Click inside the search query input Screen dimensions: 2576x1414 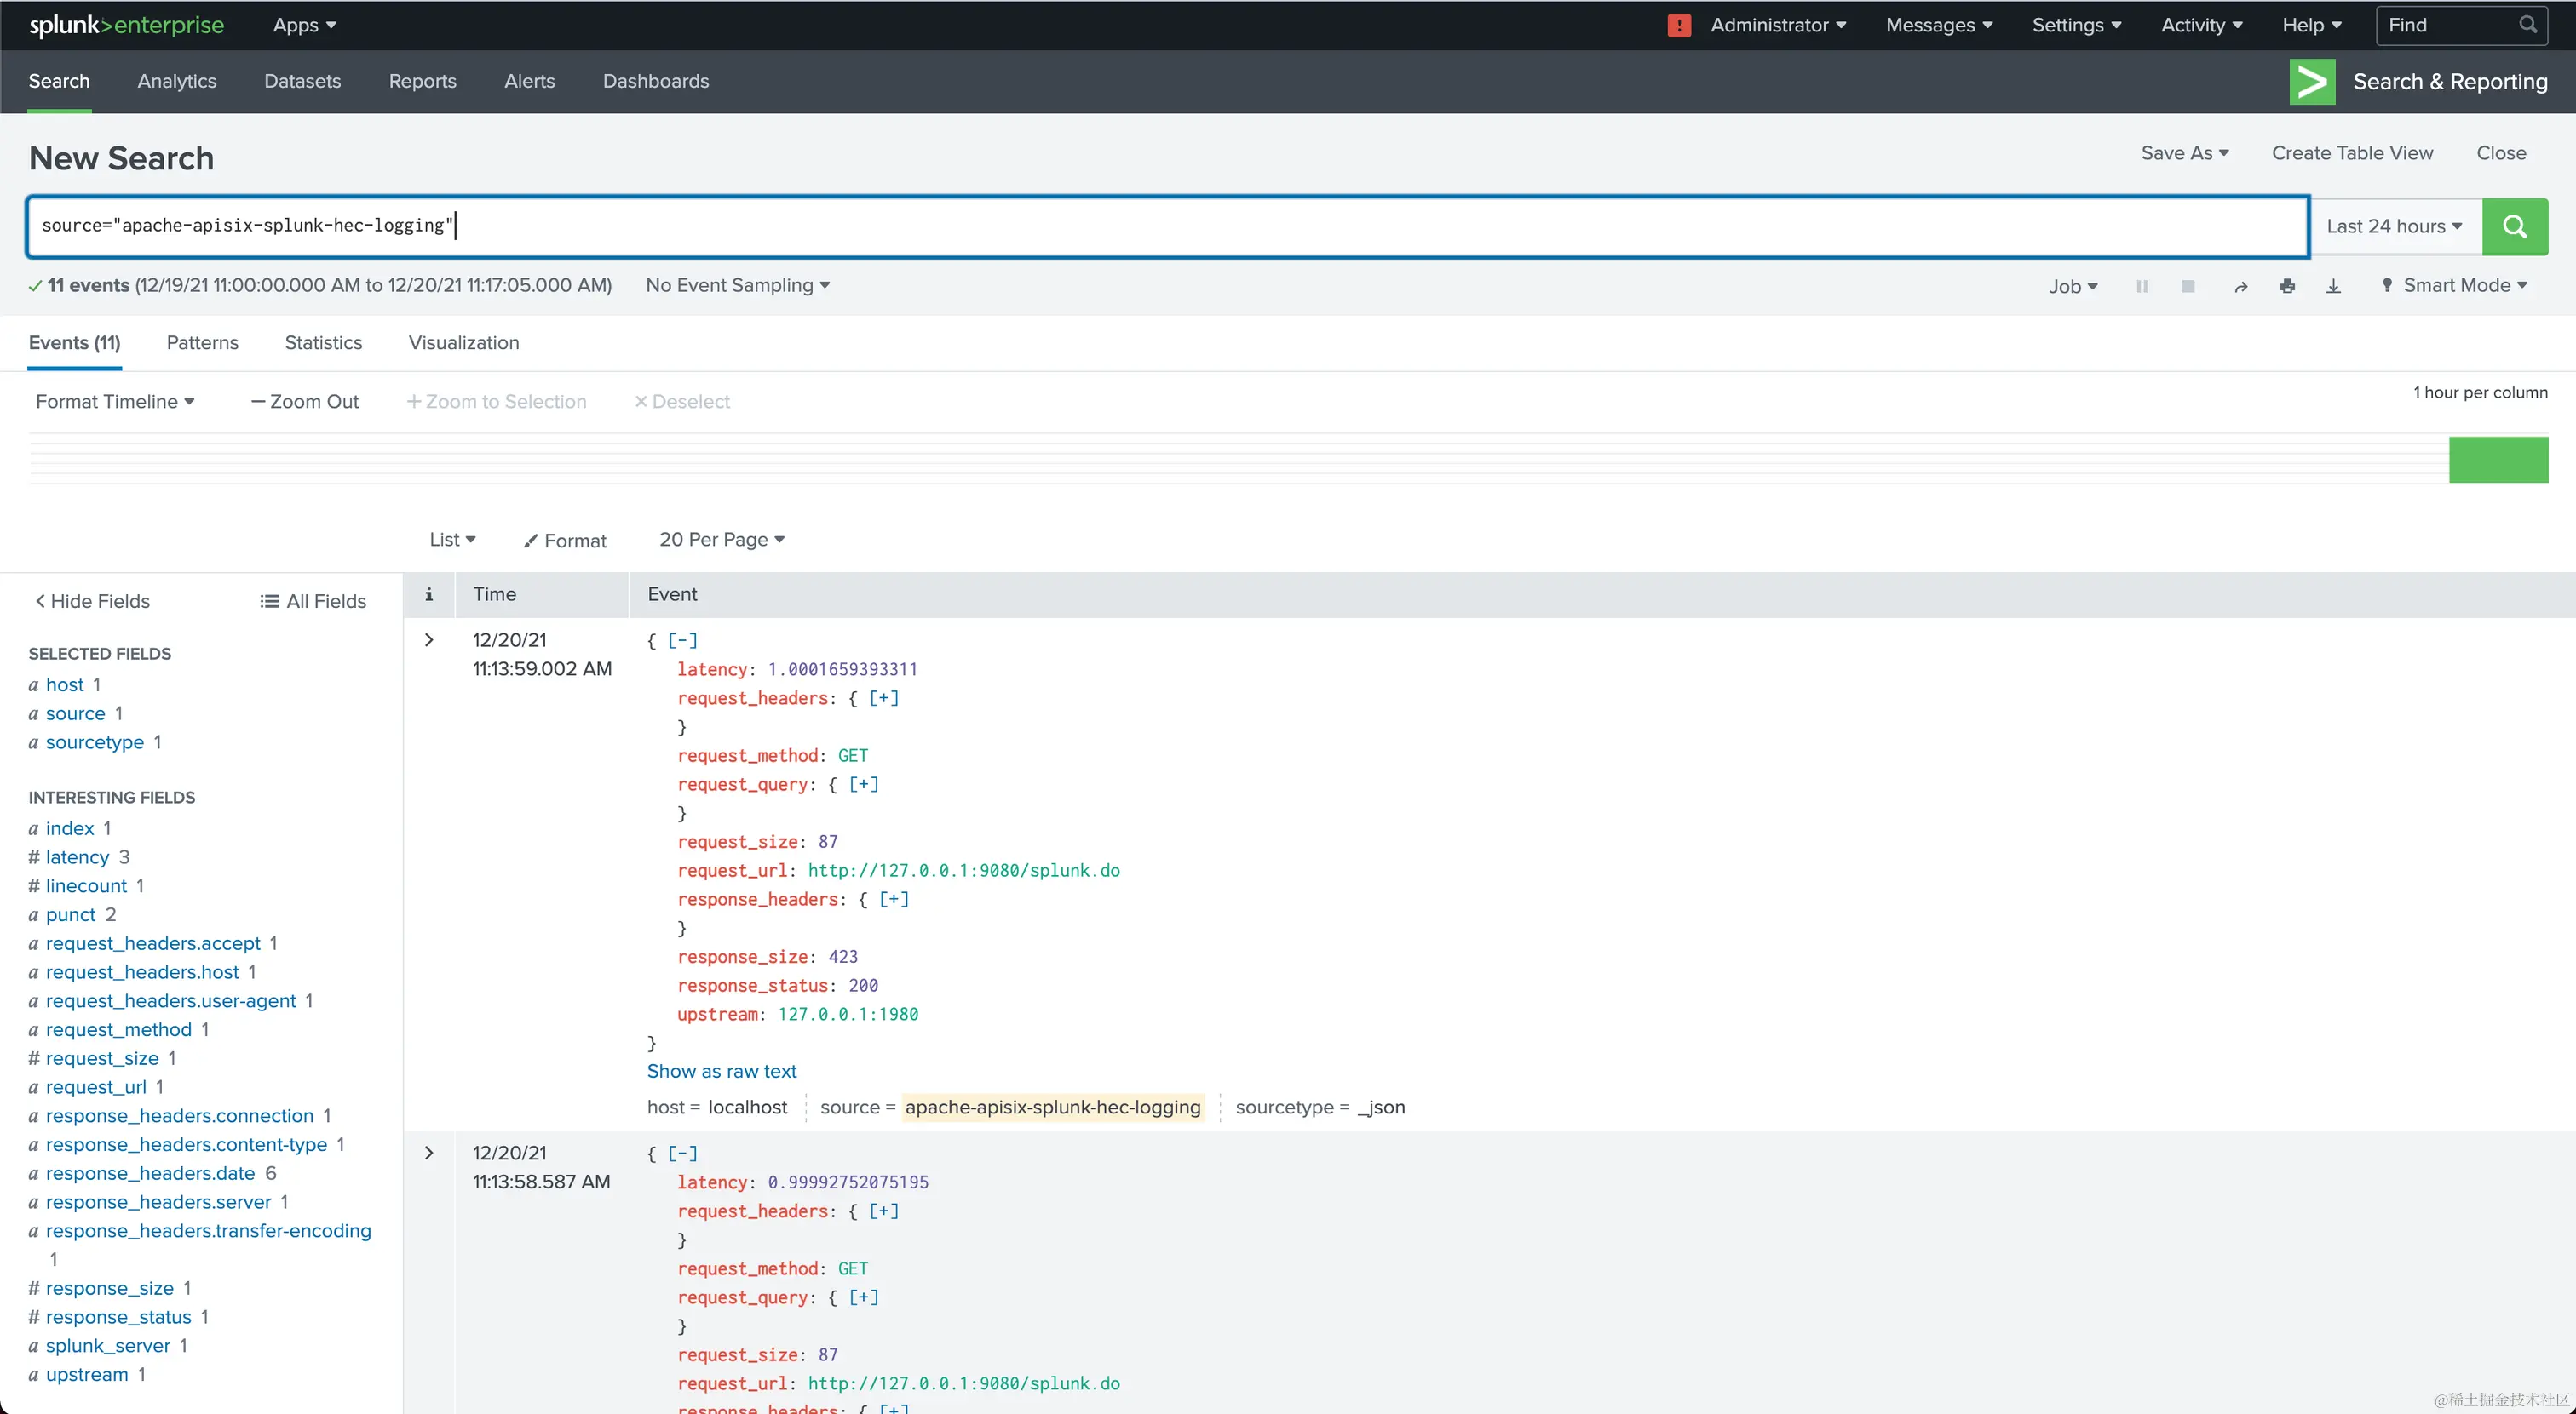(x=1165, y=226)
